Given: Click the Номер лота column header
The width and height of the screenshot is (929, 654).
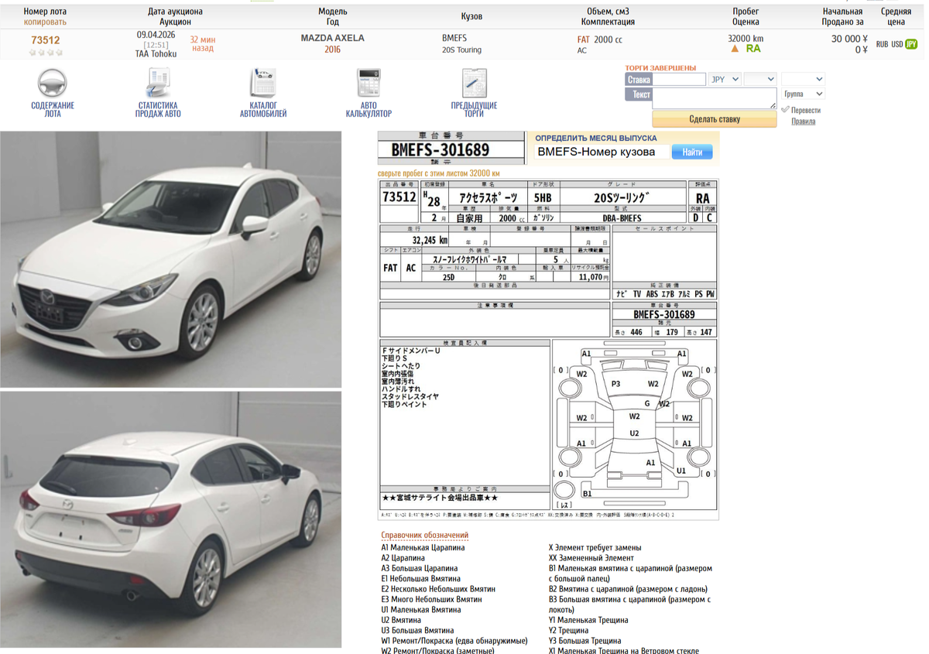Looking at the screenshot, I should 46,12.
